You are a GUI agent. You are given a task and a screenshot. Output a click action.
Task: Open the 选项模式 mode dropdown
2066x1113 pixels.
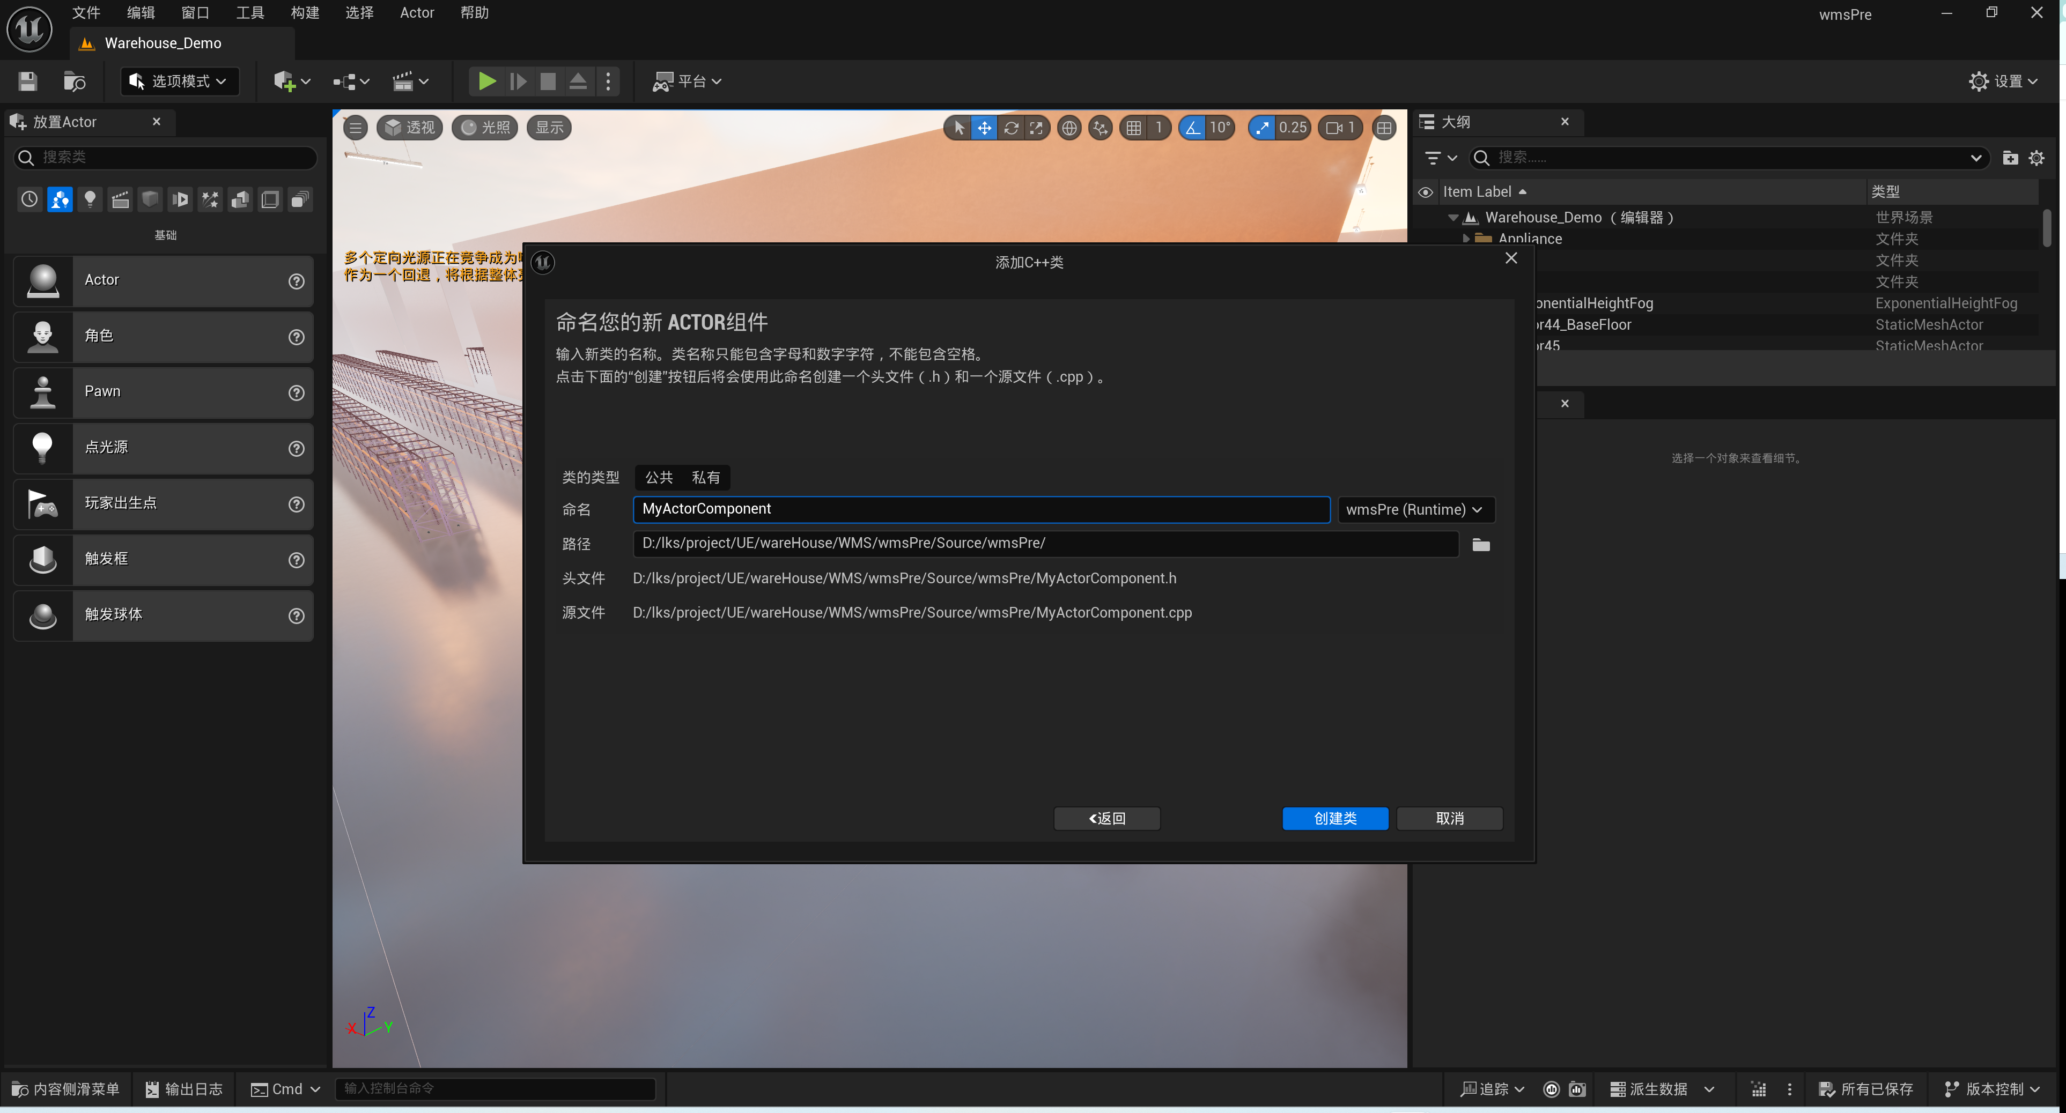click(180, 81)
